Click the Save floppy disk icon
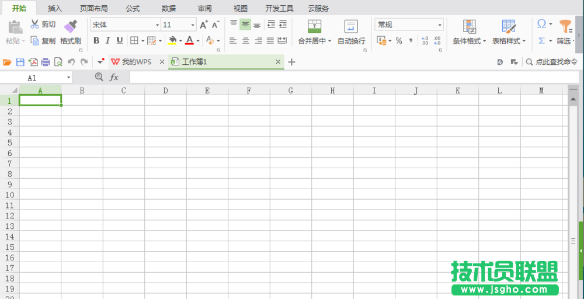The height and width of the screenshot is (299, 584). (x=20, y=62)
